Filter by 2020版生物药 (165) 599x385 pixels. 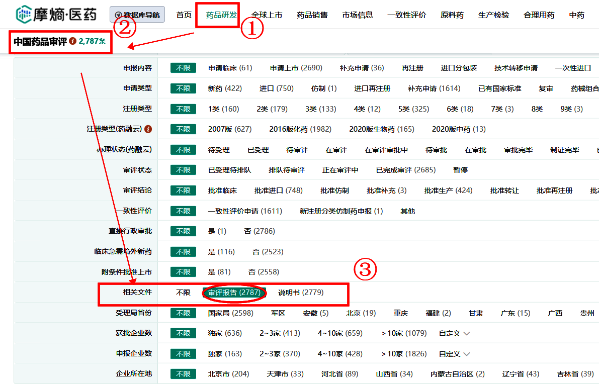coord(382,129)
